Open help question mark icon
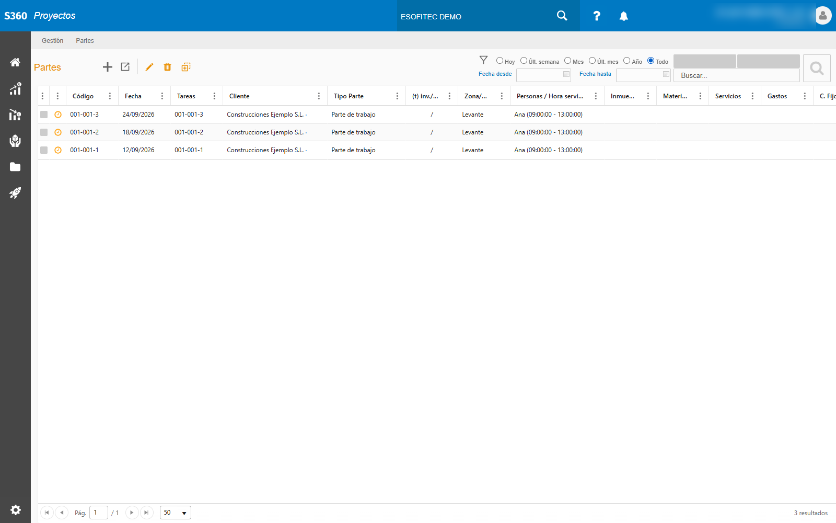 tap(597, 16)
